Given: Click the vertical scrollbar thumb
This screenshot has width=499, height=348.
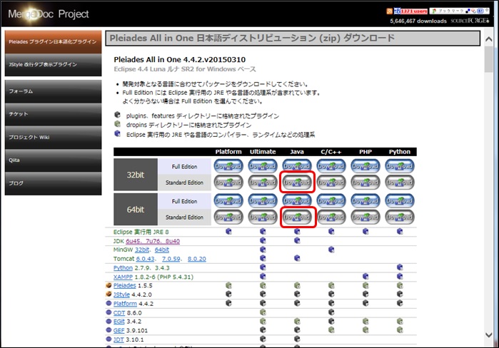Looking at the screenshot, I should pos(489,59).
